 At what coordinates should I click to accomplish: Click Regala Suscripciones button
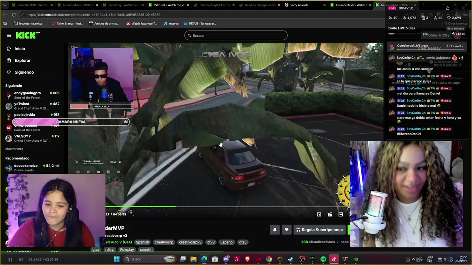[x=320, y=230]
